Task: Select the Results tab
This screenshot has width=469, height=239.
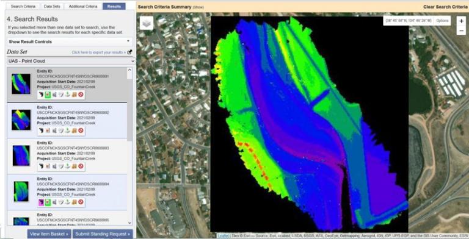Action: [x=114, y=6]
